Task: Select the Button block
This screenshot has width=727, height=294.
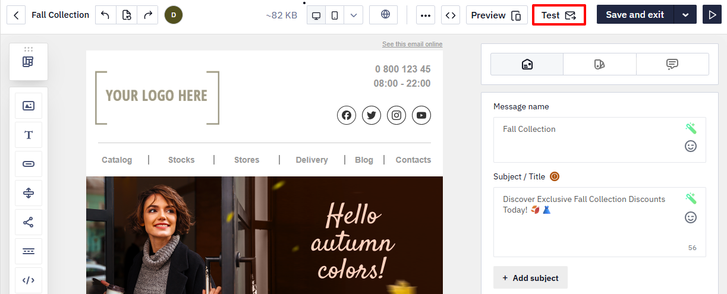Action: click(x=29, y=164)
